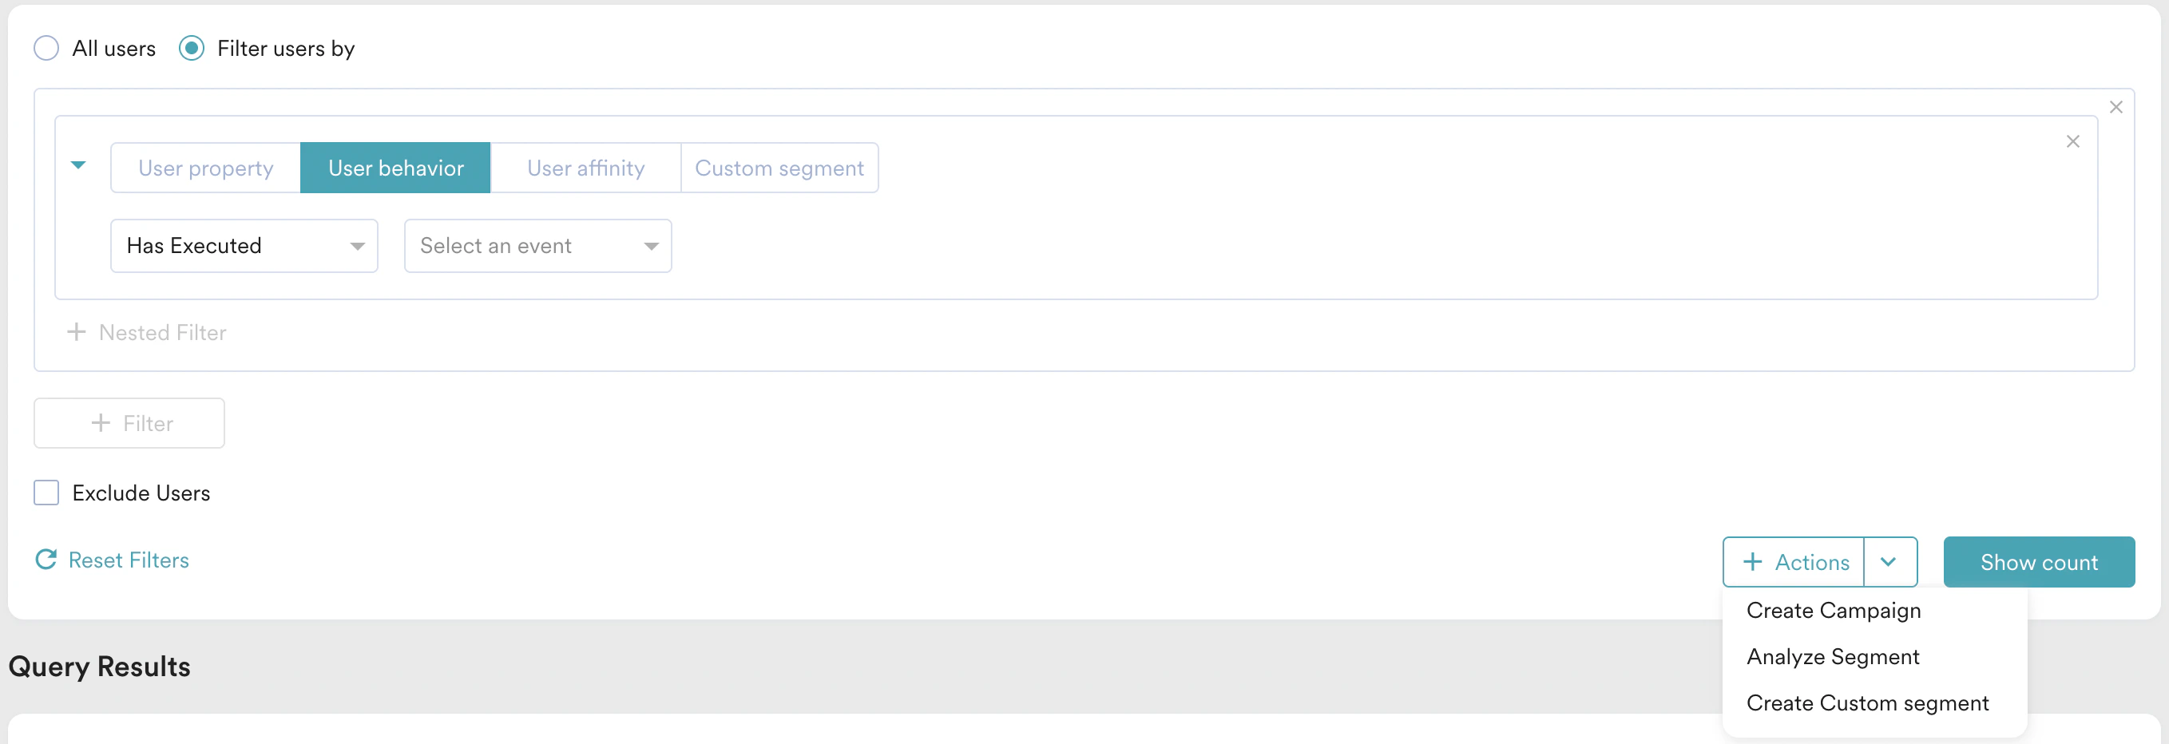This screenshot has height=744, width=2169.
Task: Choose Create Campaign from the Actions menu
Action: click(x=1833, y=610)
